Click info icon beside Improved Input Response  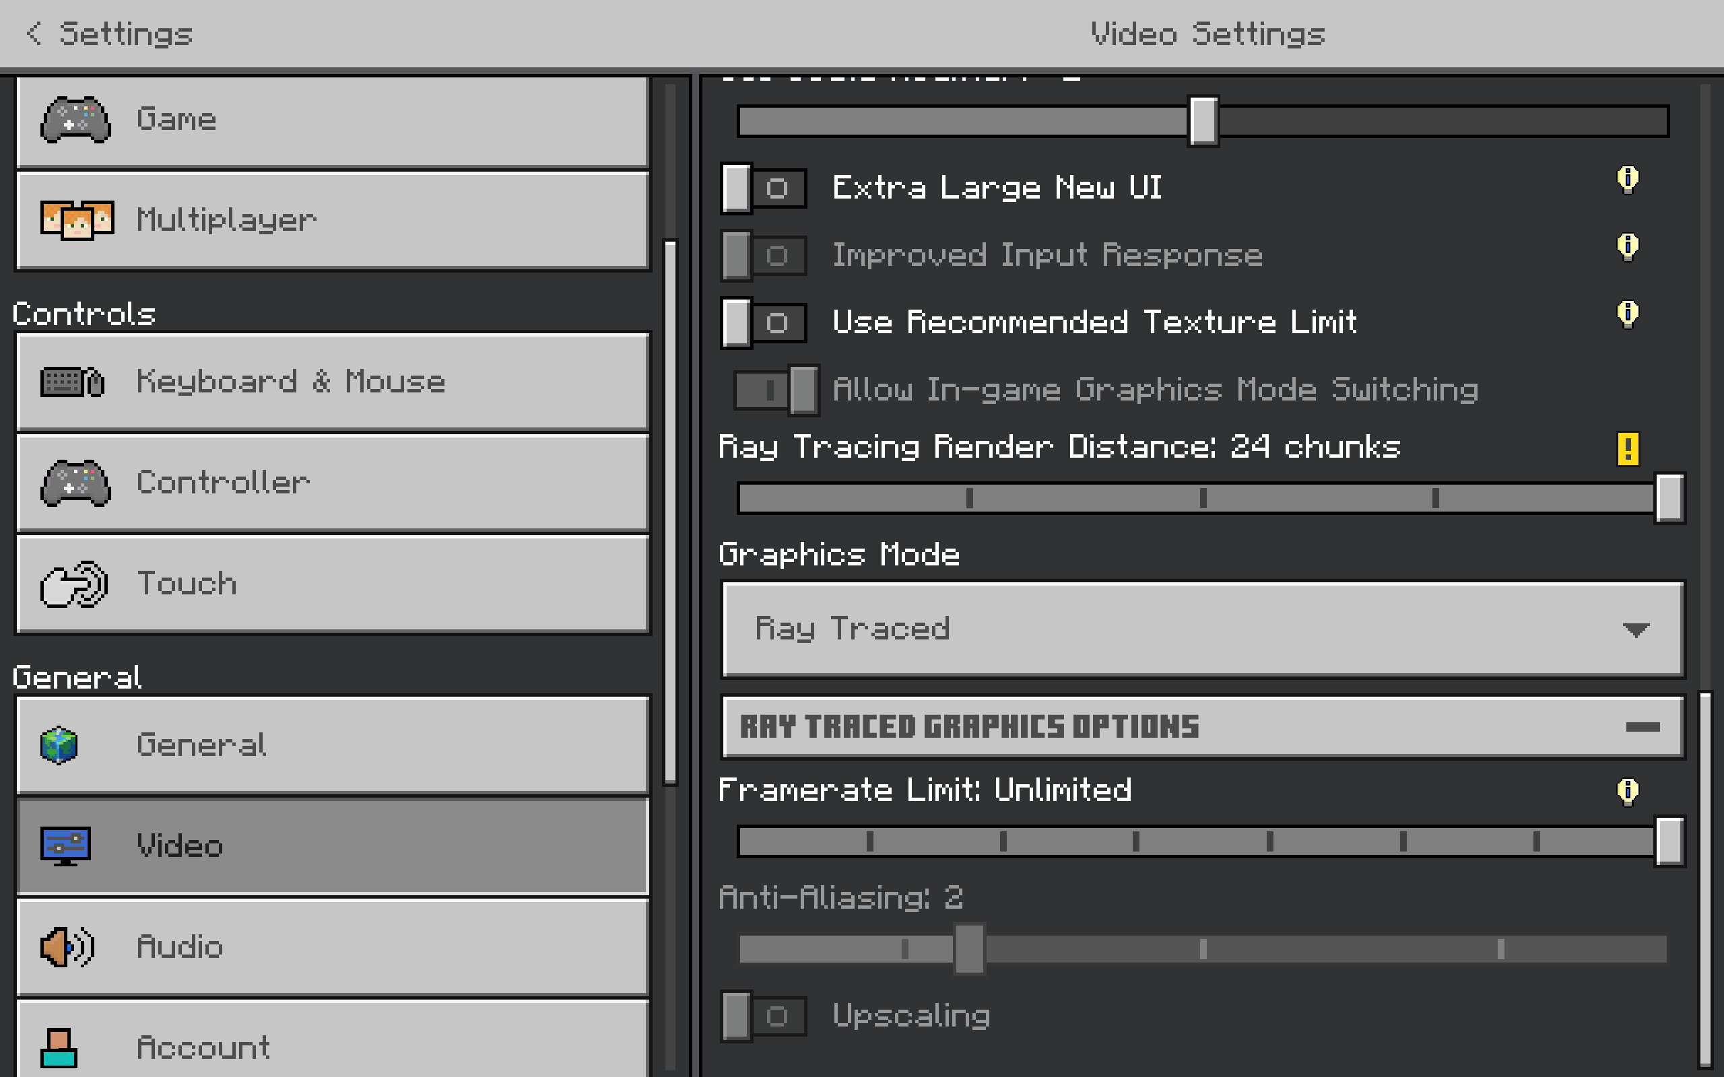pyautogui.click(x=1627, y=246)
